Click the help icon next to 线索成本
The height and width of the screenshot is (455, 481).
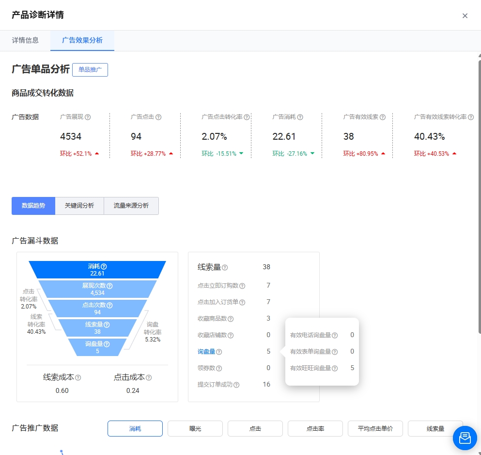tap(78, 377)
